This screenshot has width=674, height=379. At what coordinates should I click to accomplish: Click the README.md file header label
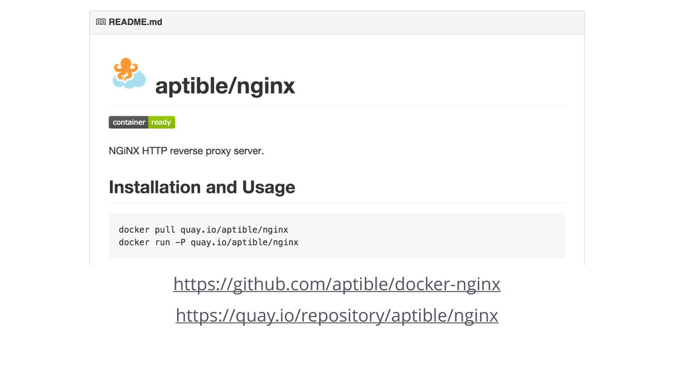tap(136, 22)
